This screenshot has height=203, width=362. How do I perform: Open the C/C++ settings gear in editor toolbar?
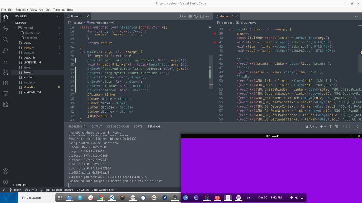[190, 17]
